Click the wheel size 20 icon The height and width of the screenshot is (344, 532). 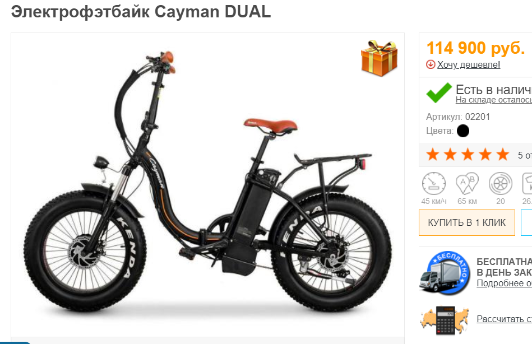pos(501,184)
